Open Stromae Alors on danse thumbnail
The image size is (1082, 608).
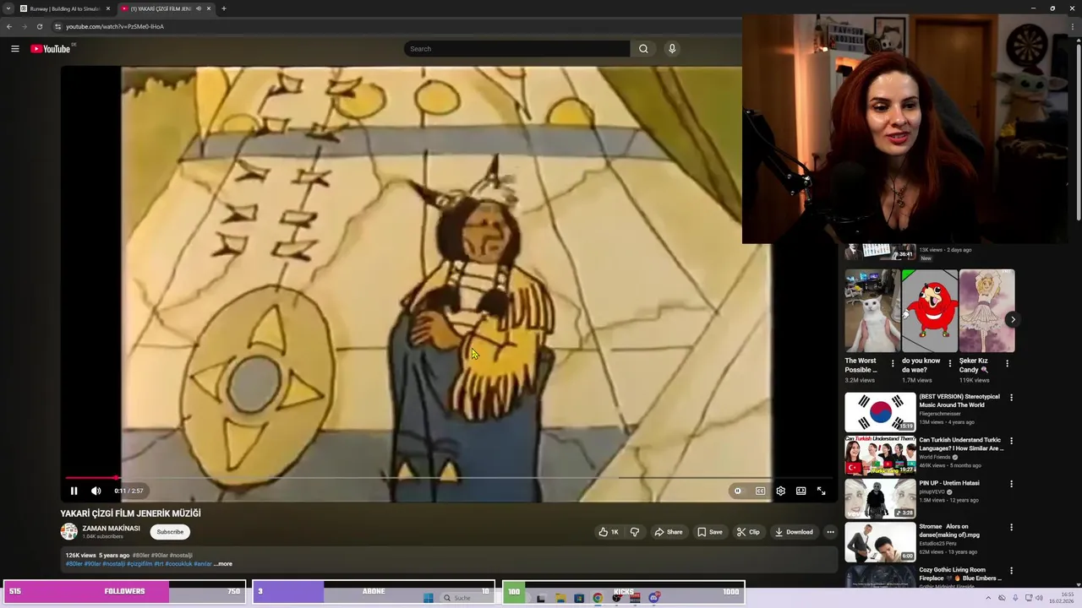[x=880, y=541]
